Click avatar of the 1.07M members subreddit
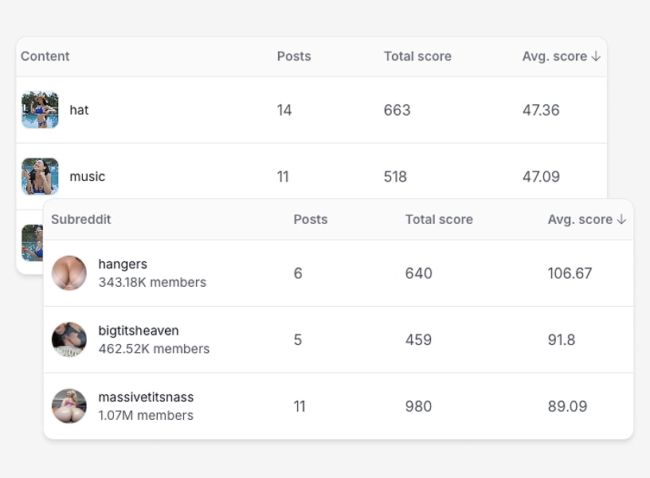Image resolution: width=650 pixels, height=478 pixels. [69, 406]
